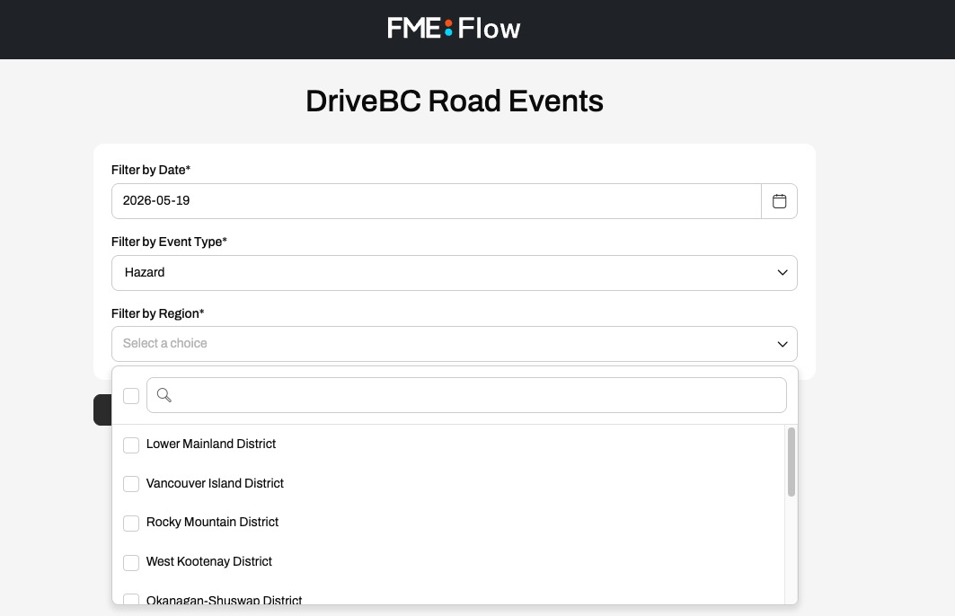Click the Rocky Mountain District label
The width and height of the screenshot is (955, 616).
click(x=212, y=523)
